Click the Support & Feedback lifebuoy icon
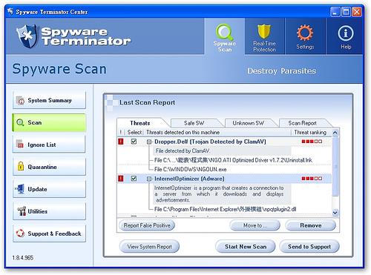371x275 pixels. (x=20, y=233)
